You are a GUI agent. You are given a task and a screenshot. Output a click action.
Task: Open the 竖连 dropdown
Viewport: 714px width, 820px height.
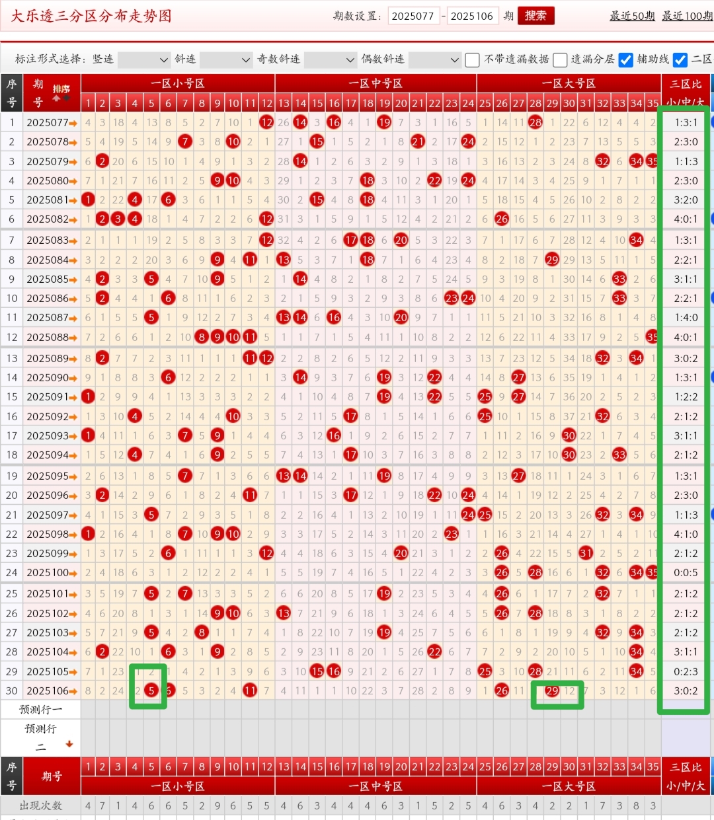pos(144,60)
